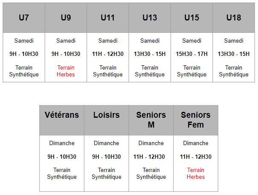This screenshot has height=195, width=258.
Task: Click the 11H - 12H30 time under U11
Action: pos(107,54)
